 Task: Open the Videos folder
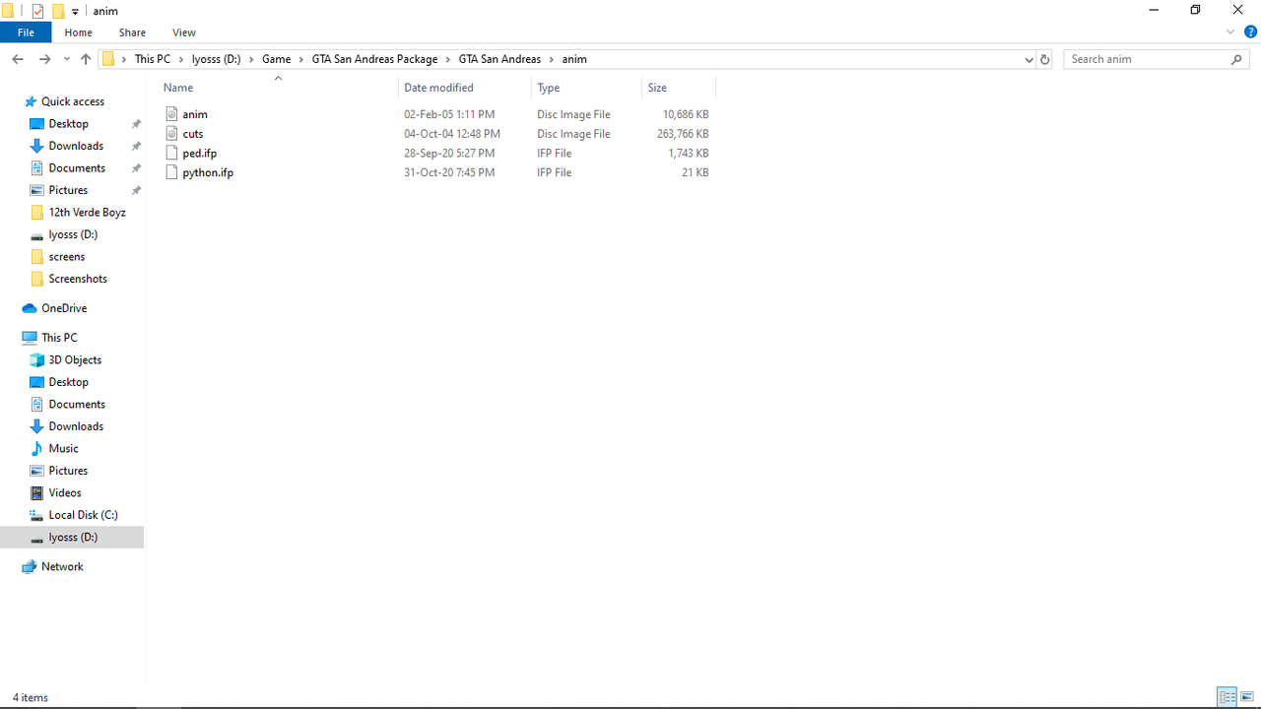65,493
